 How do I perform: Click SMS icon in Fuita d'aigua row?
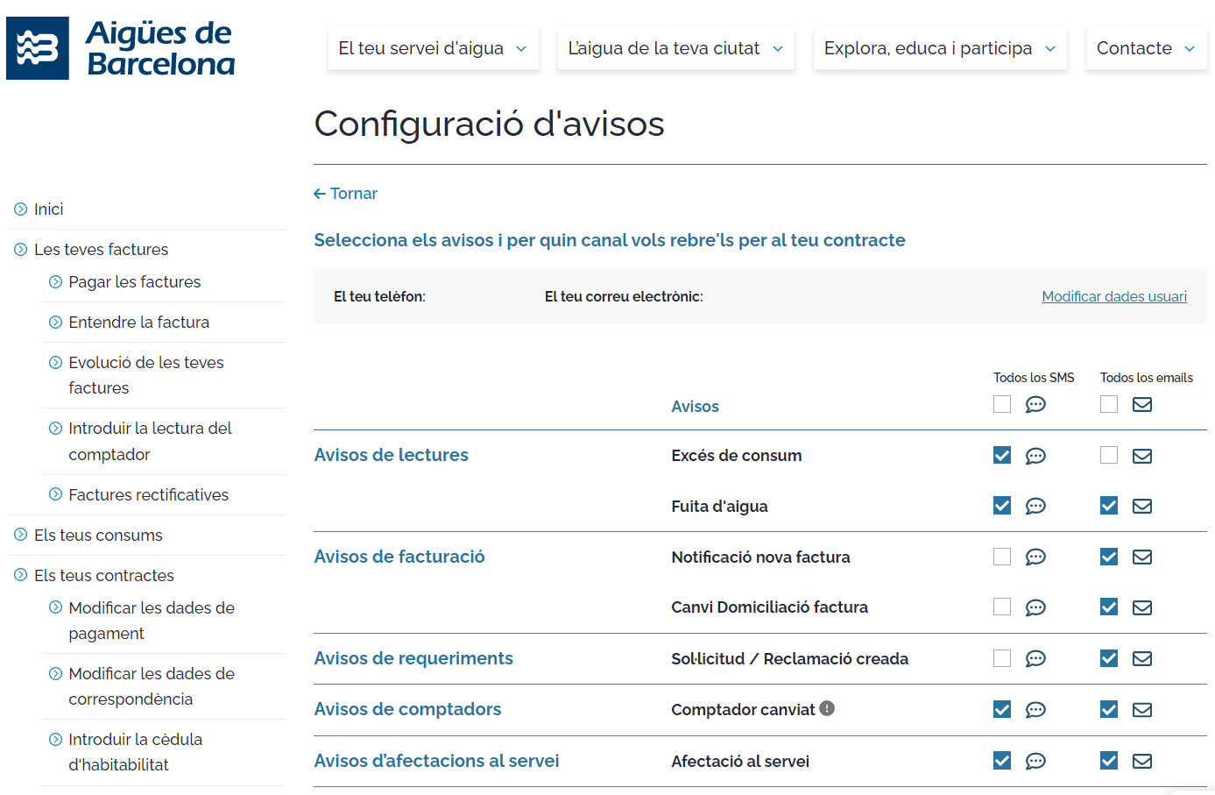coord(1035,507)
